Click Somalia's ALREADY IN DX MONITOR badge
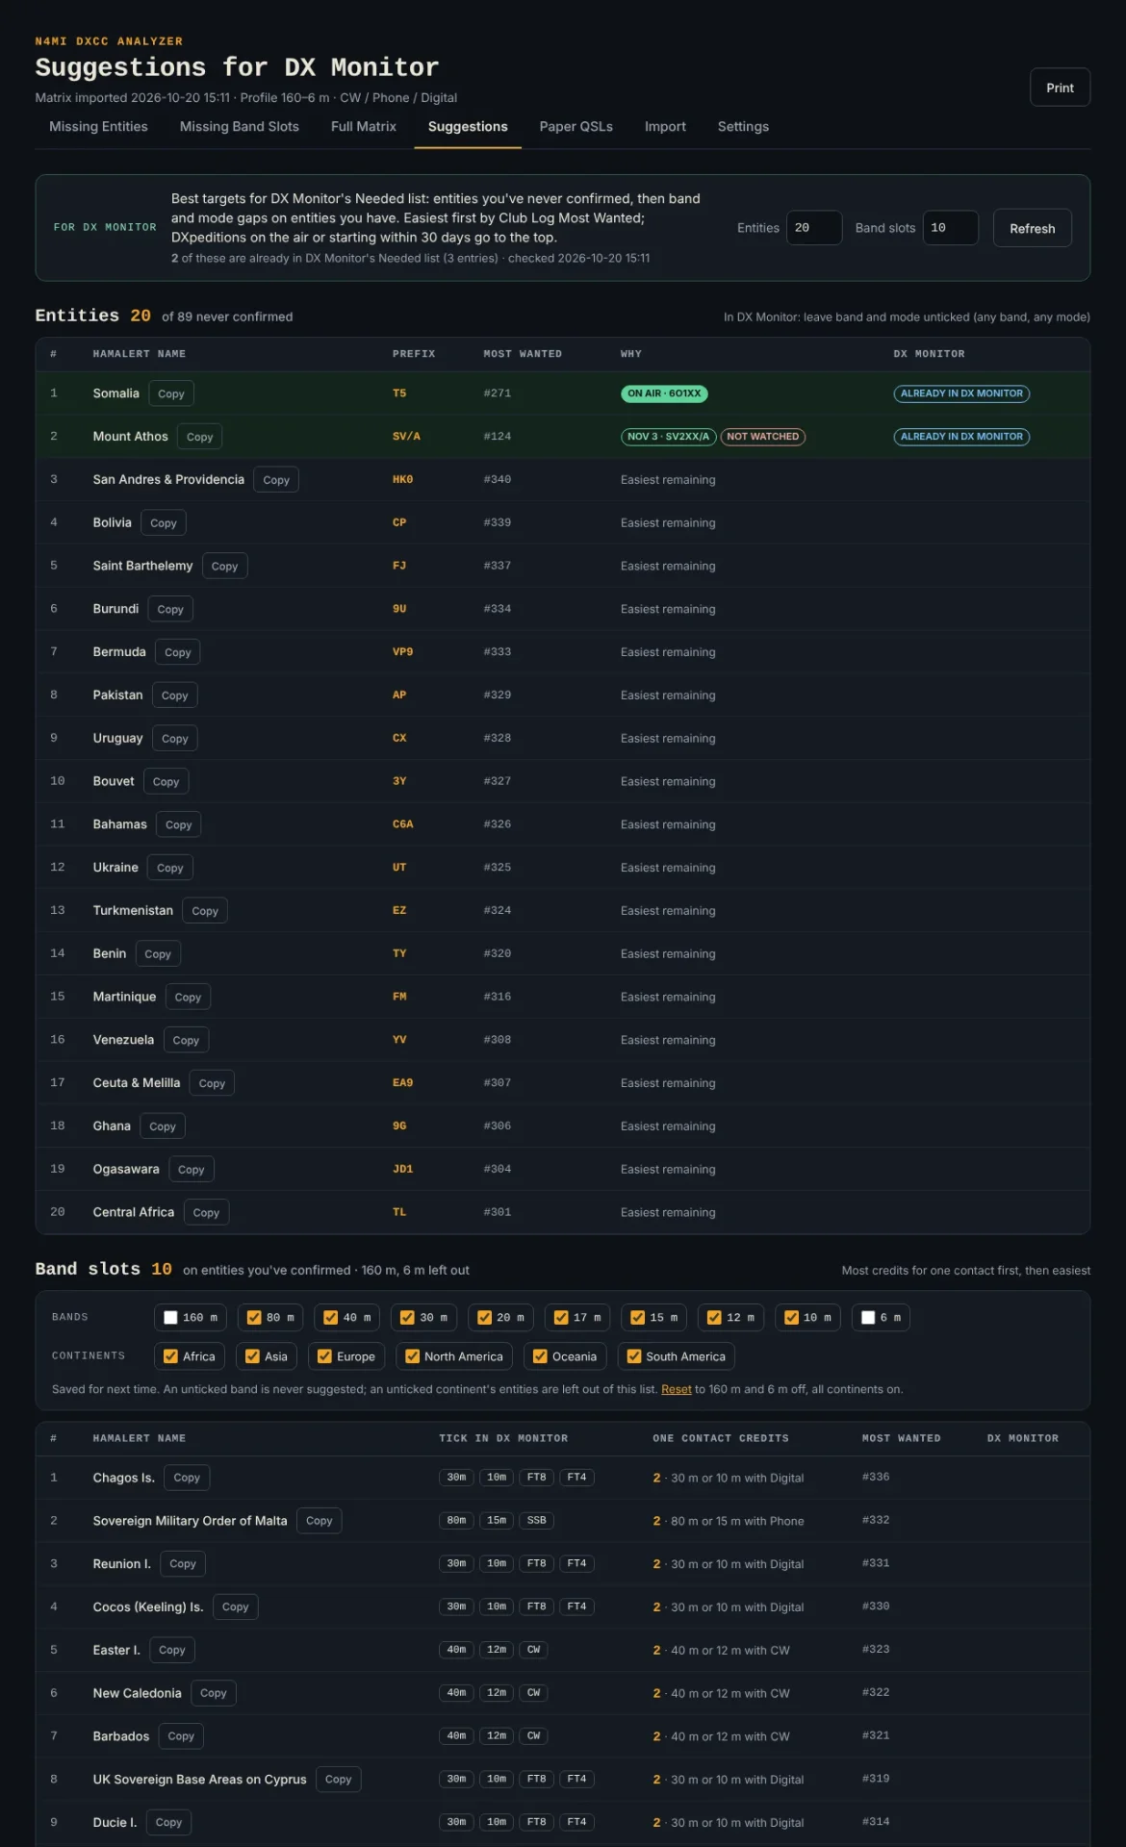Image resolution: width=1126 pixels, height=1847 pixels. tap(961, 393)
